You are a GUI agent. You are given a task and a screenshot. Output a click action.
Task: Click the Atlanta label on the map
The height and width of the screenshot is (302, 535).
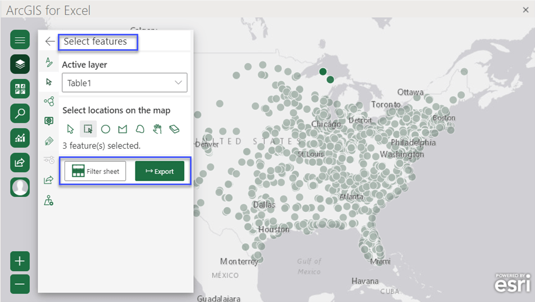(x=351, y=197)
